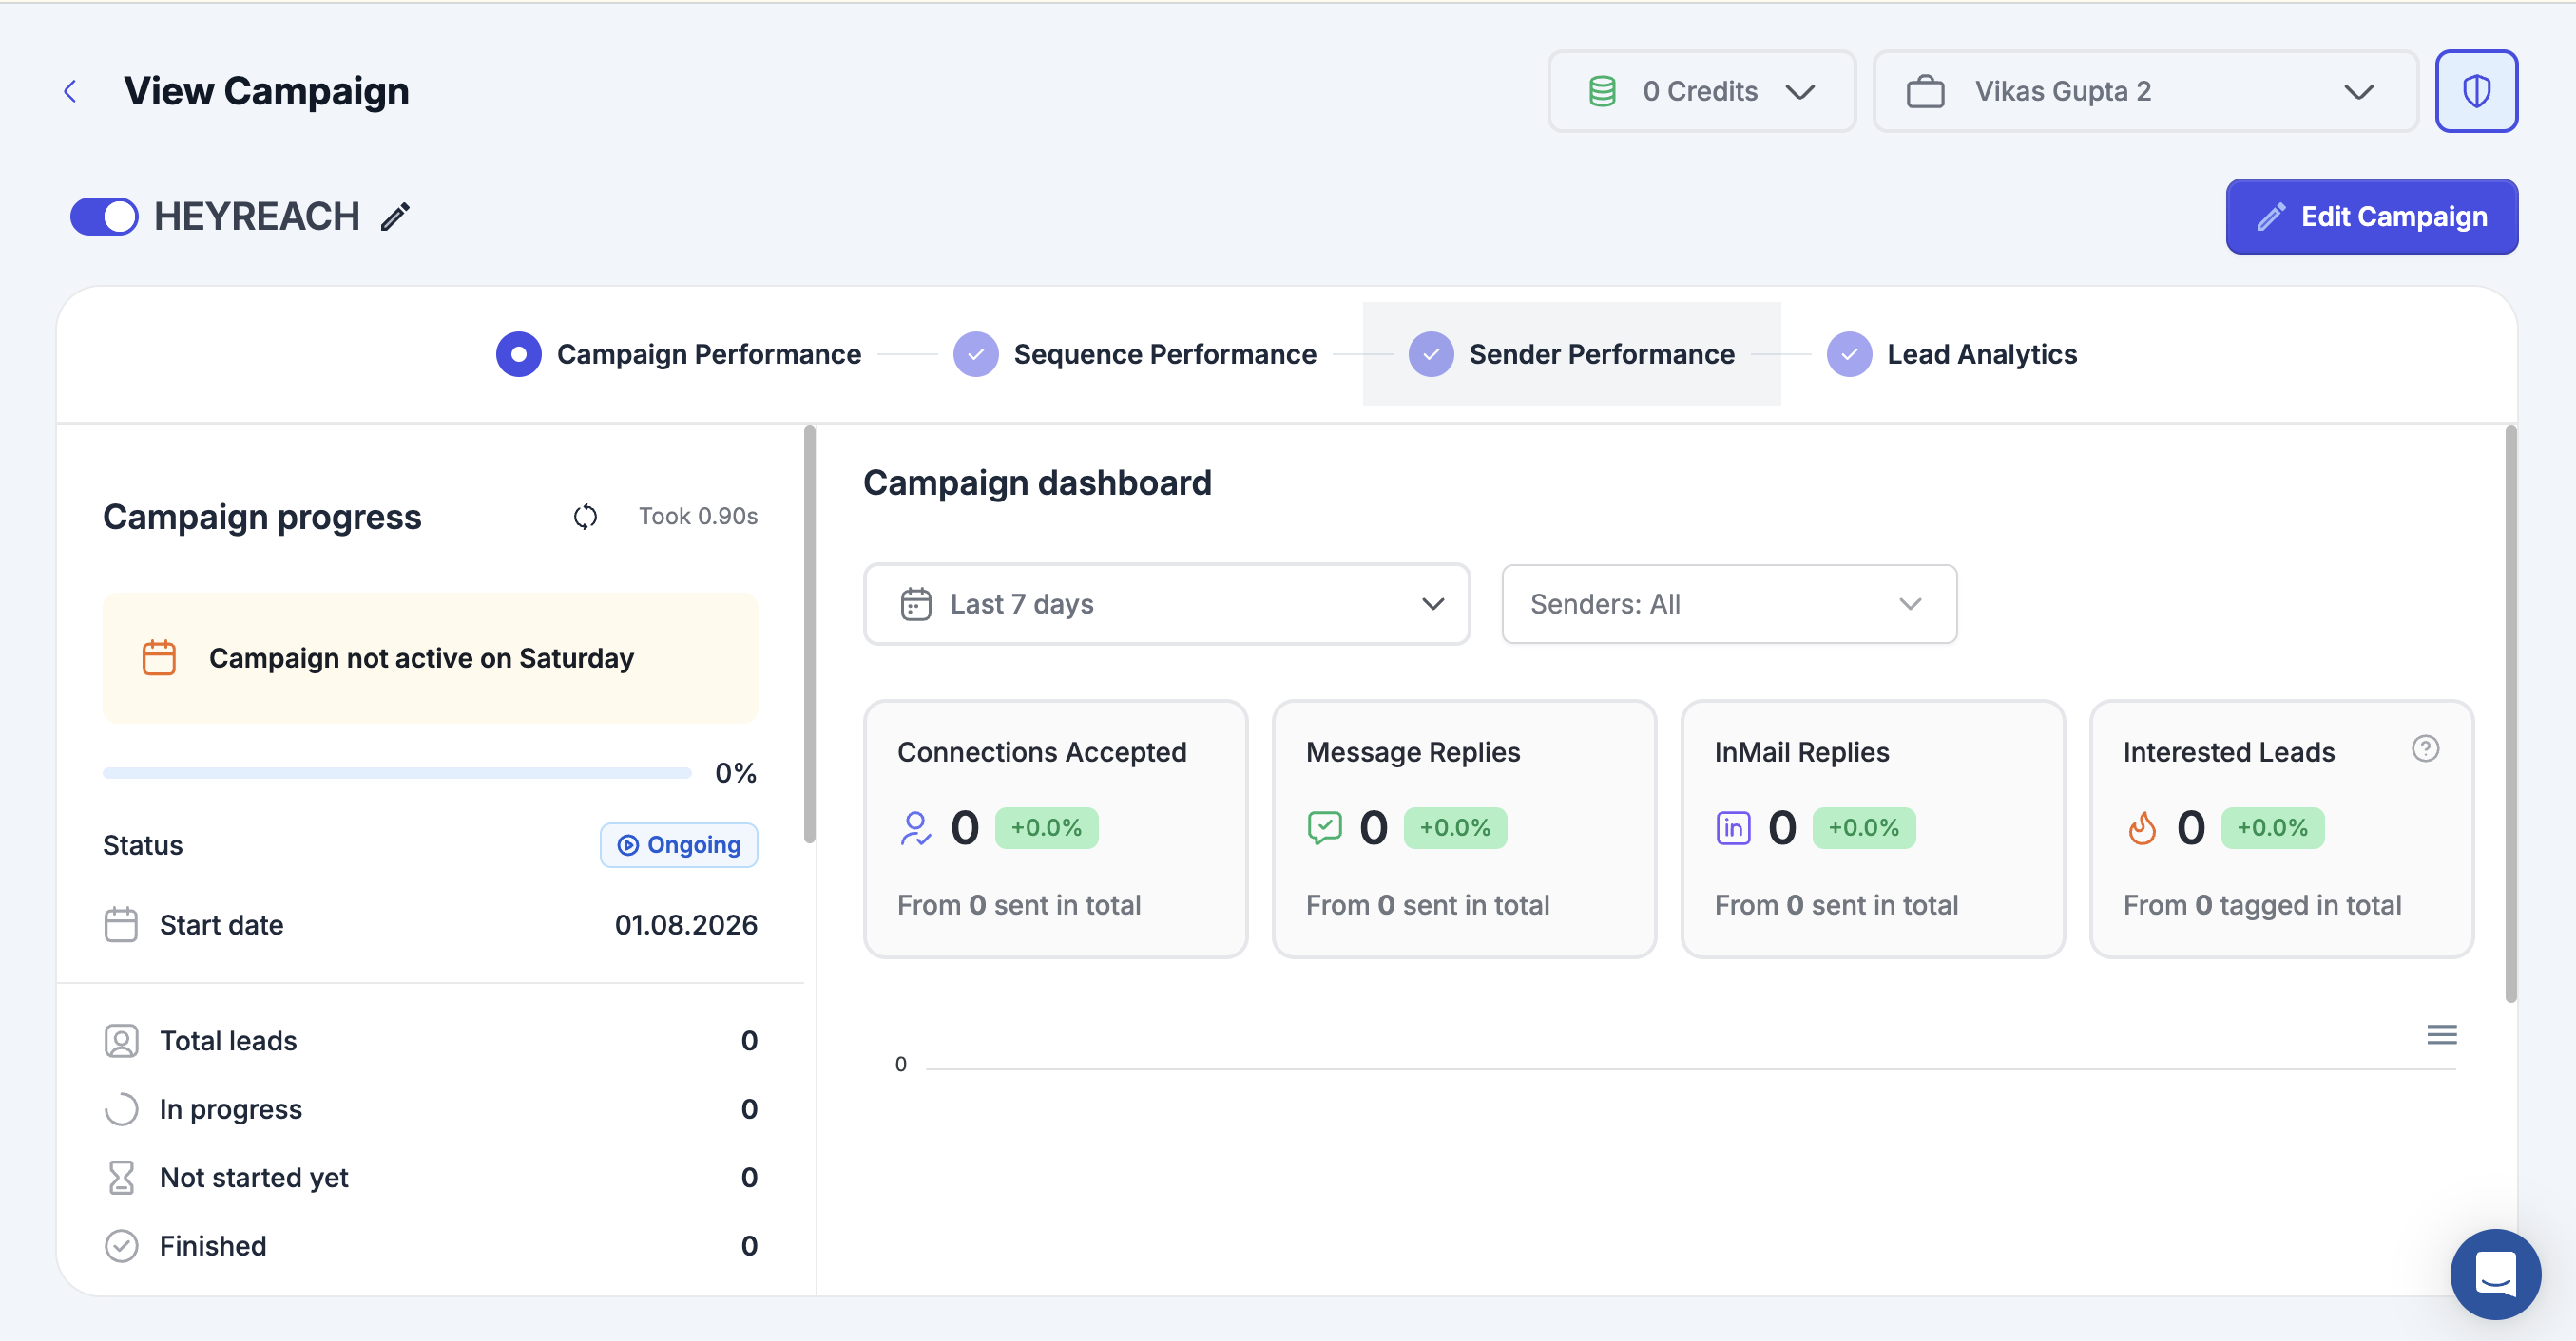The width and height of the screenshot is (2576, 1341).
Task: Click the Connections Accepted person icon
Action: click(x=915, y=828)
